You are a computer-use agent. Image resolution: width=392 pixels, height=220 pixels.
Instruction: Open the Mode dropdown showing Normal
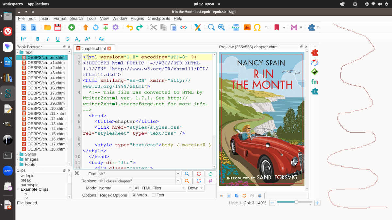[115, 188]
